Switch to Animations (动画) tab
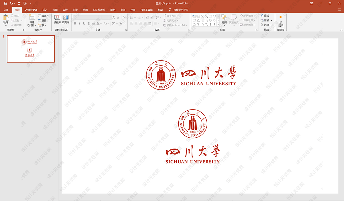This screenshot has width=344, height=201. coord(85,10)
